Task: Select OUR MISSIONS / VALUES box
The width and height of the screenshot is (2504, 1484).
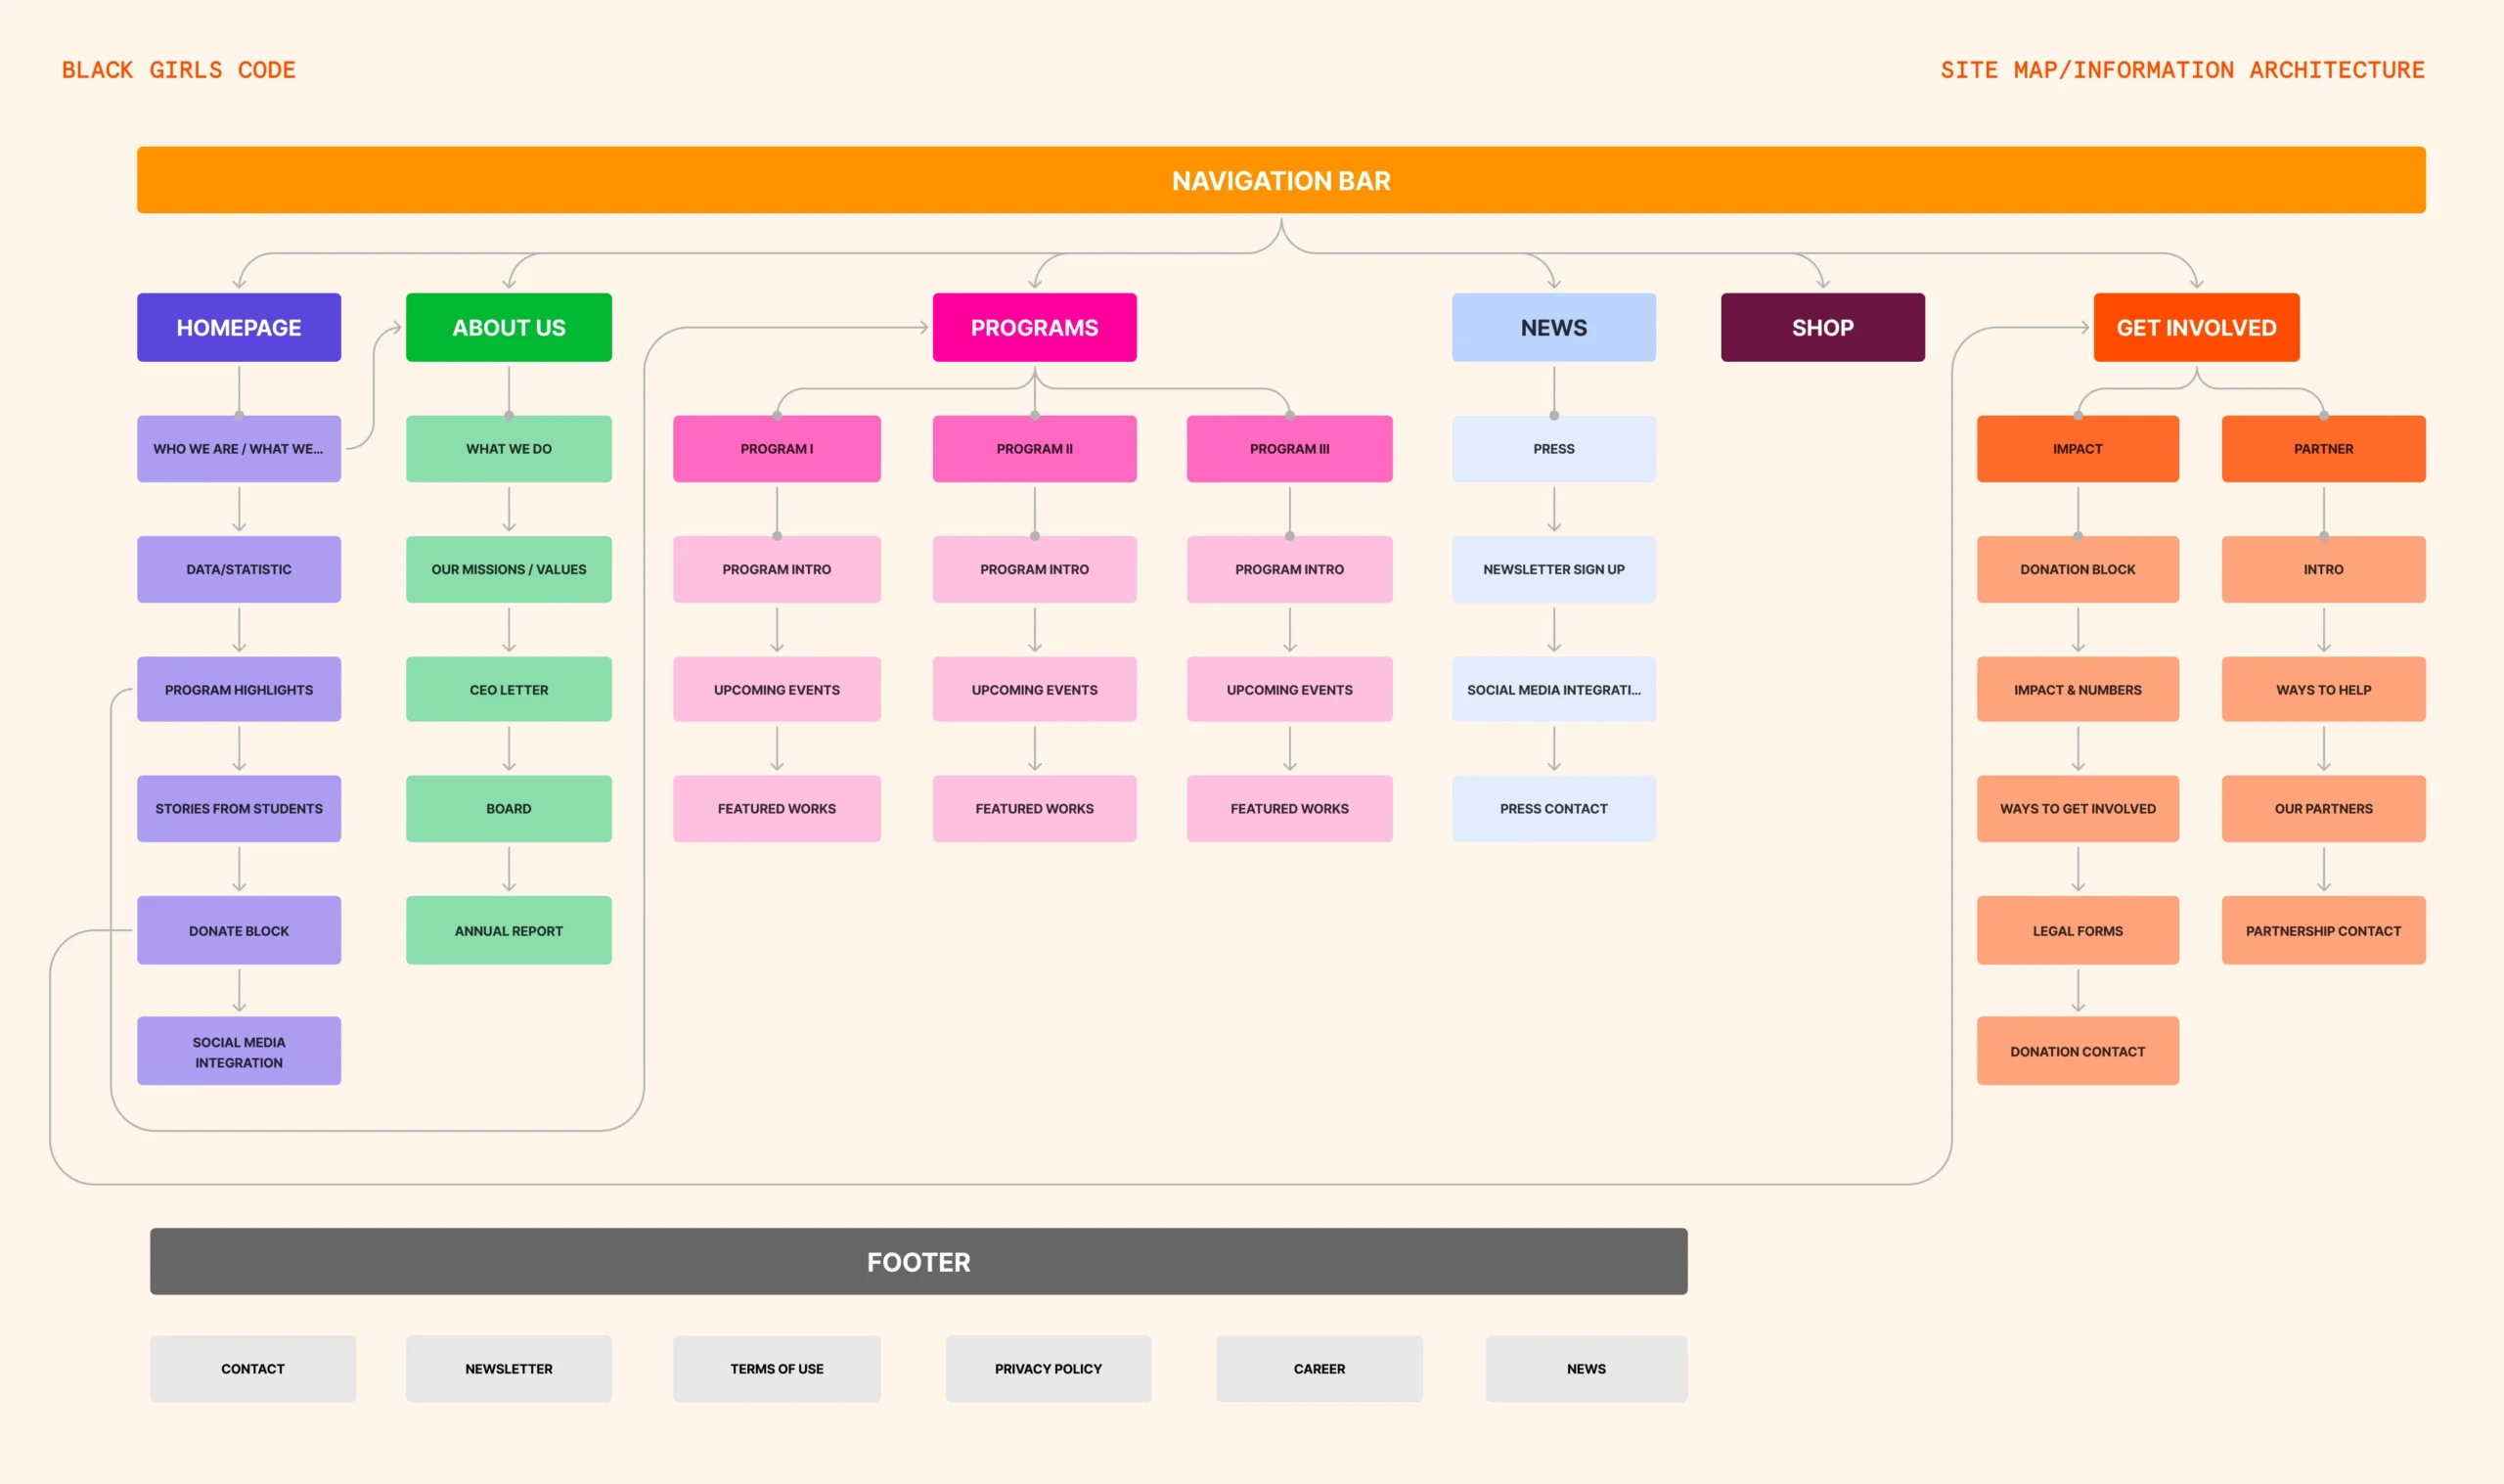Action: 509,569
